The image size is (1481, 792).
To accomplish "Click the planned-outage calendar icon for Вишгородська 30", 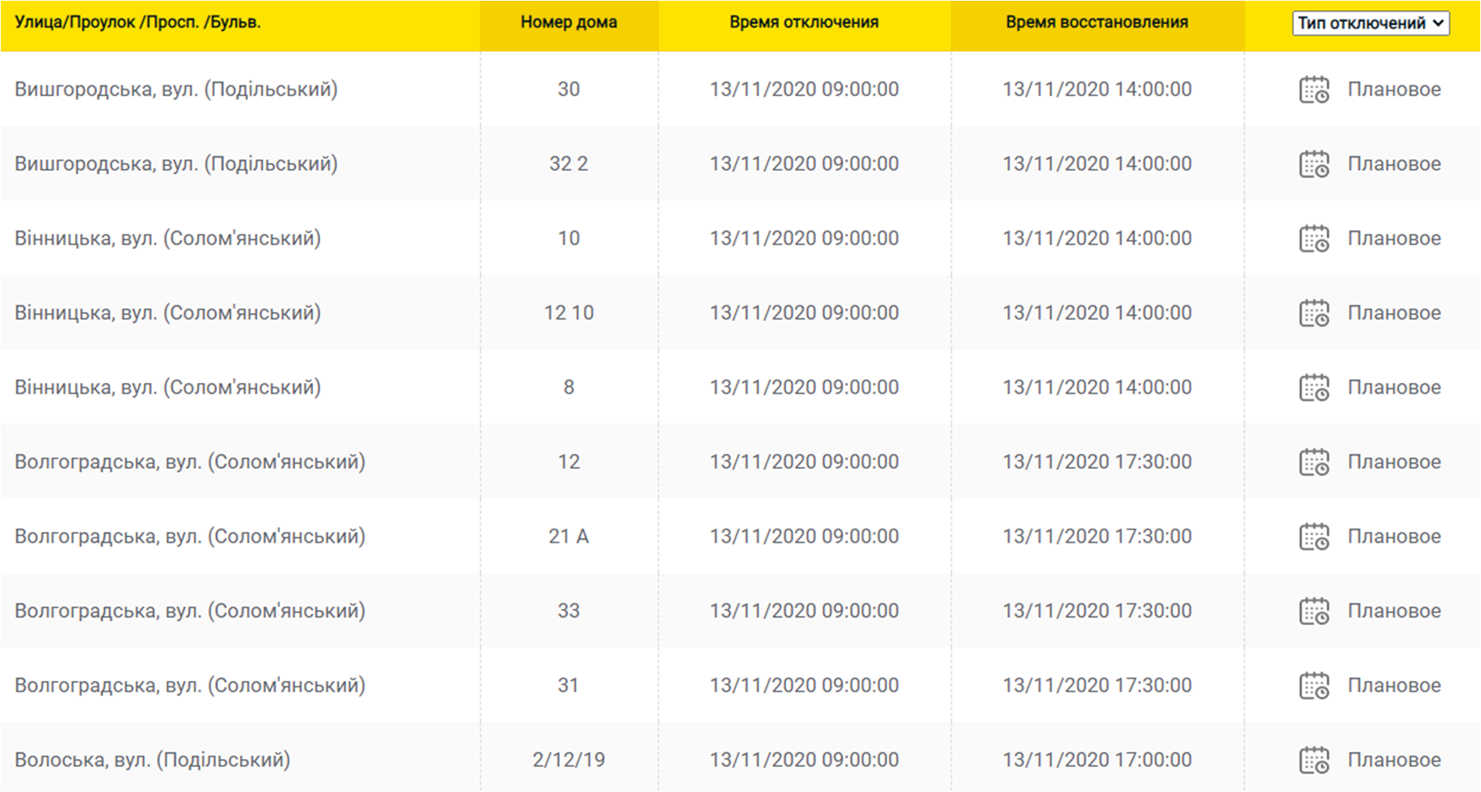I will click(x=1313, y=90).
